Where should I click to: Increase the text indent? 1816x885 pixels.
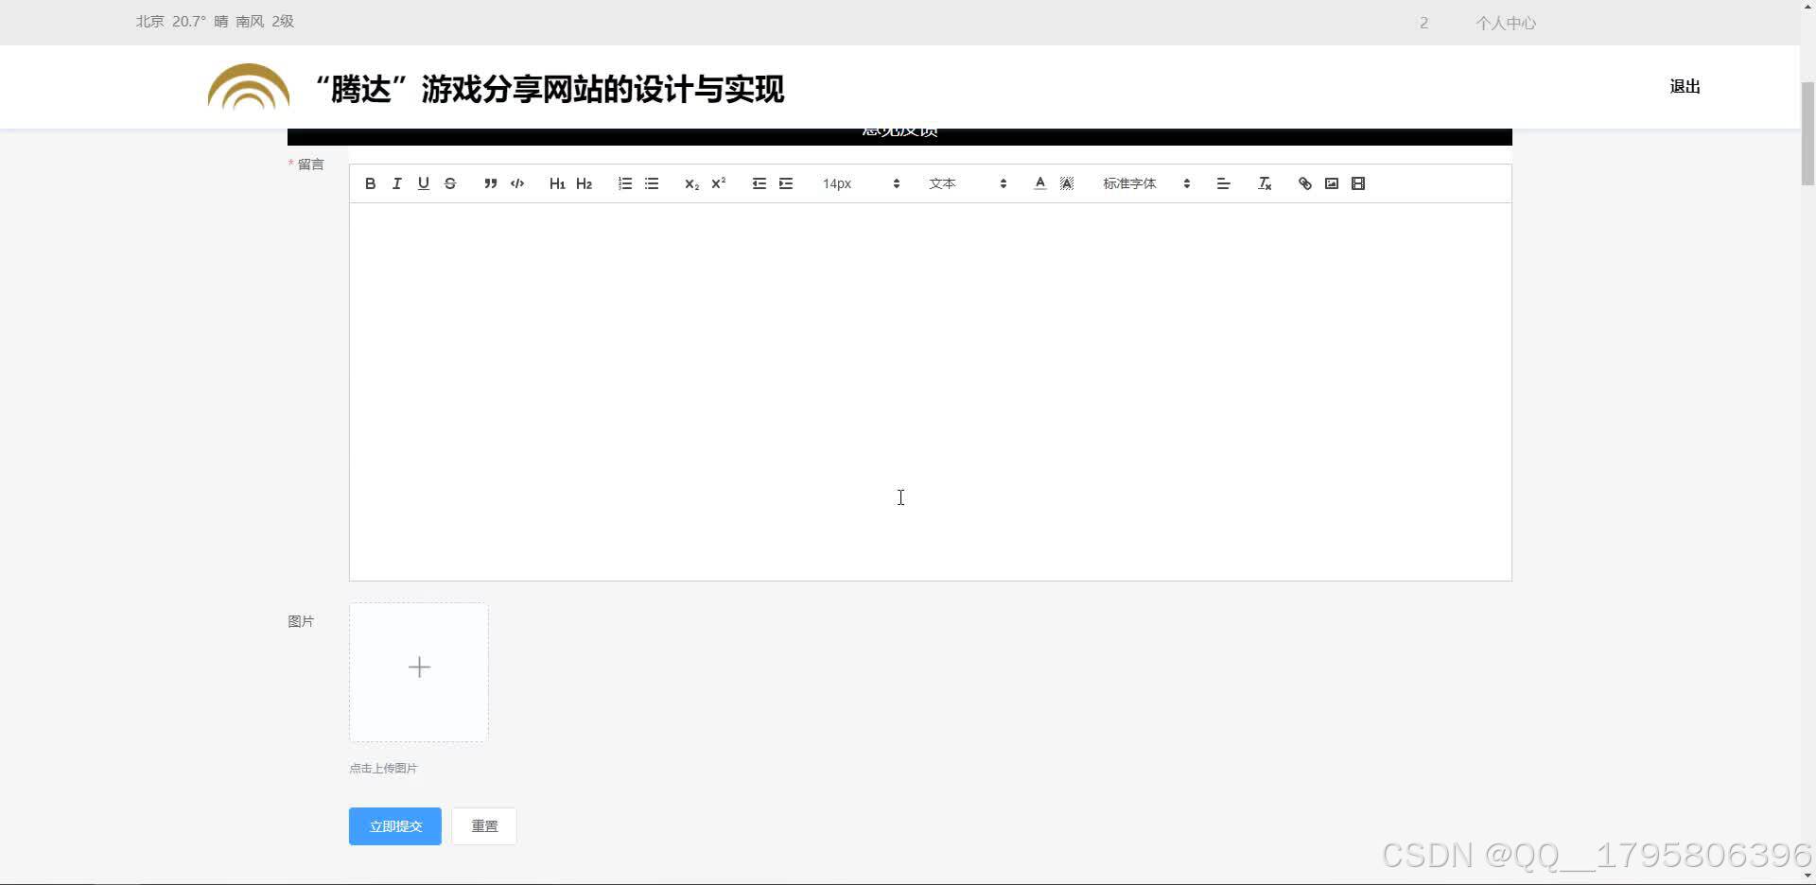pos(785,183)
